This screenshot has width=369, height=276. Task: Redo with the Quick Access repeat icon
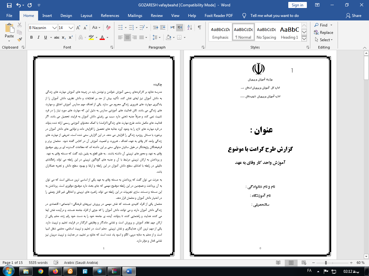click(30, 5)
